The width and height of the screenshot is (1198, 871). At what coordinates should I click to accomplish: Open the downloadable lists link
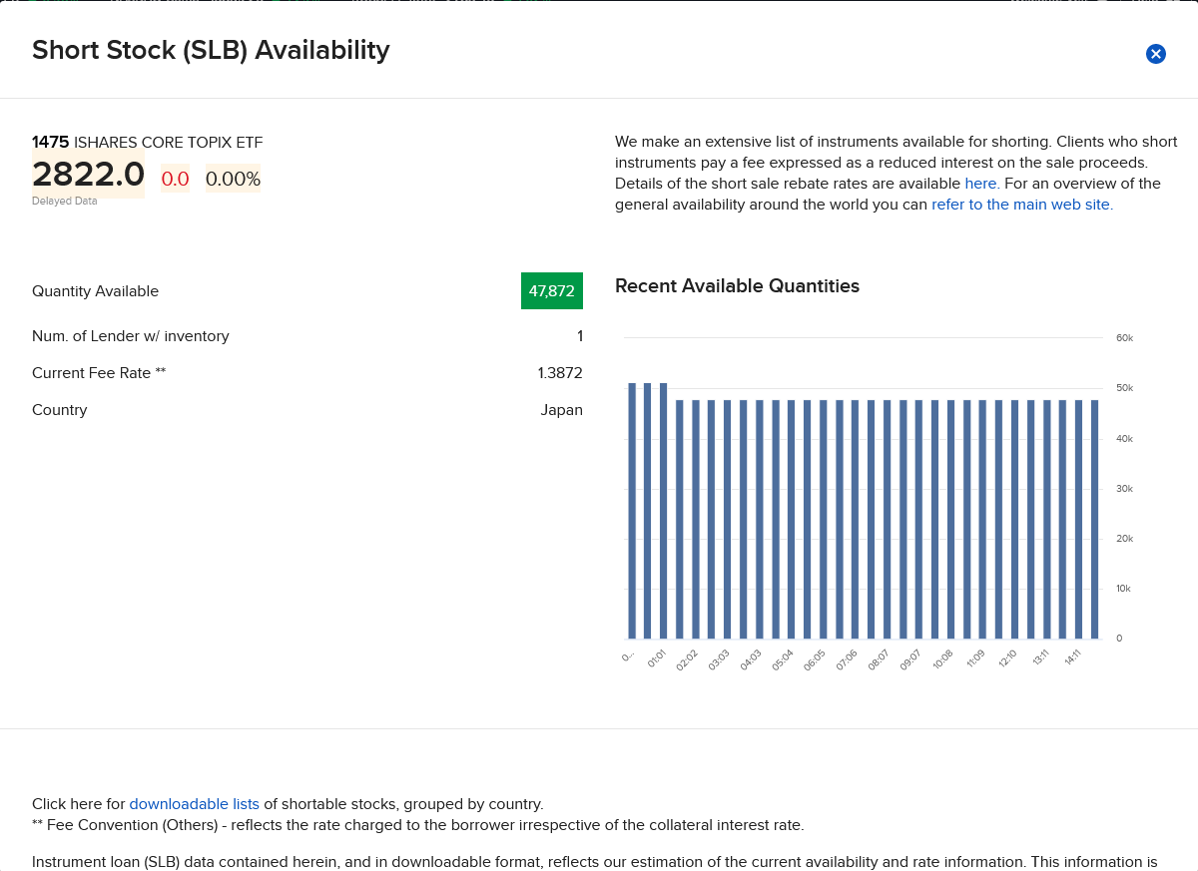pos(195,804)
